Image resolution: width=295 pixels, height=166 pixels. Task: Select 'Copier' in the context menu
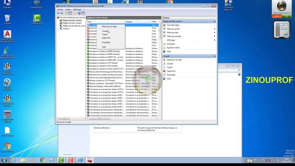click(x=105, y=35)
